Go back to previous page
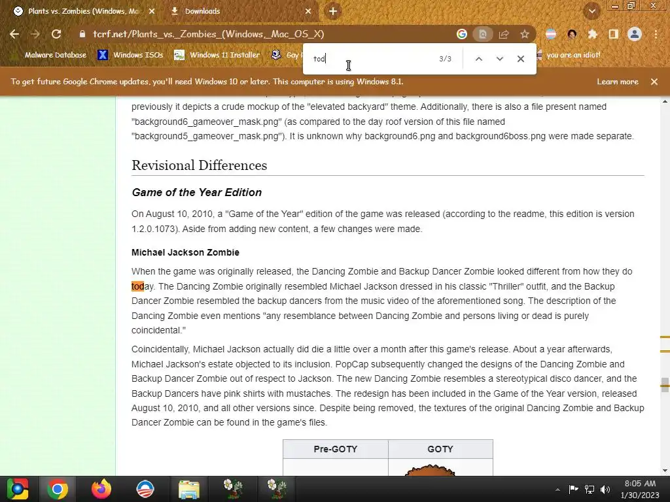 (x=14, y=34)
